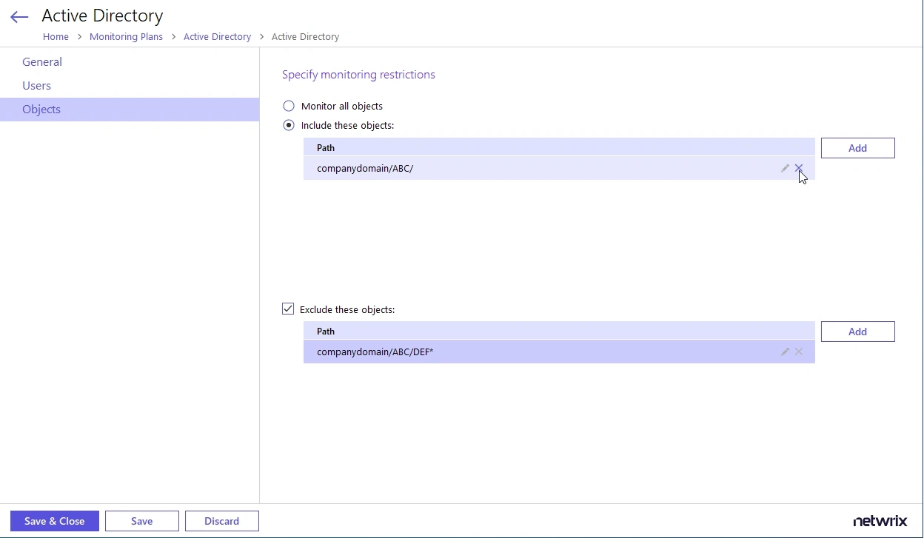The width and height of the screenshot is (924, 538).
Task: Click Add for included objects
Action: 857,147
